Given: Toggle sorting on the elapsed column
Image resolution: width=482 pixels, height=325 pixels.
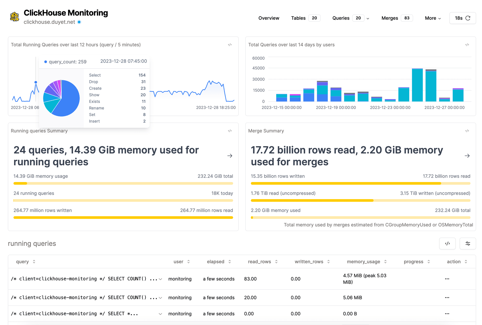Looking at the screenshot, I should click(229, 262).
